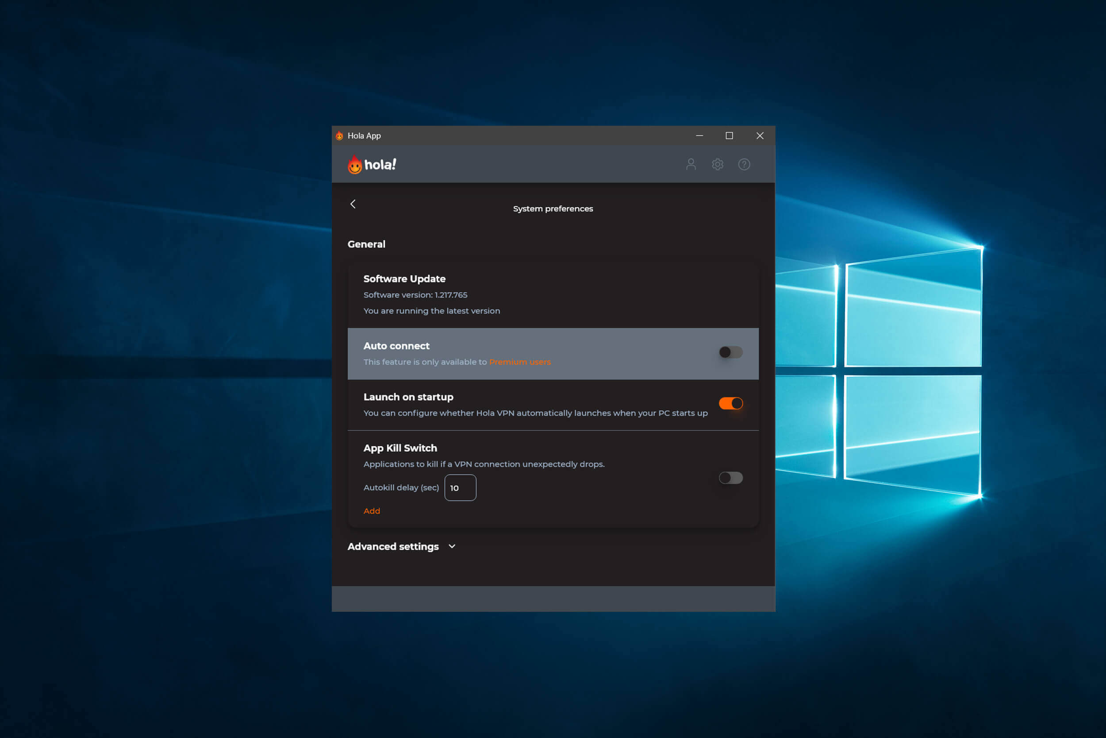Click the restore window button
The image size is (1106, 738).
tap(728, 135)
